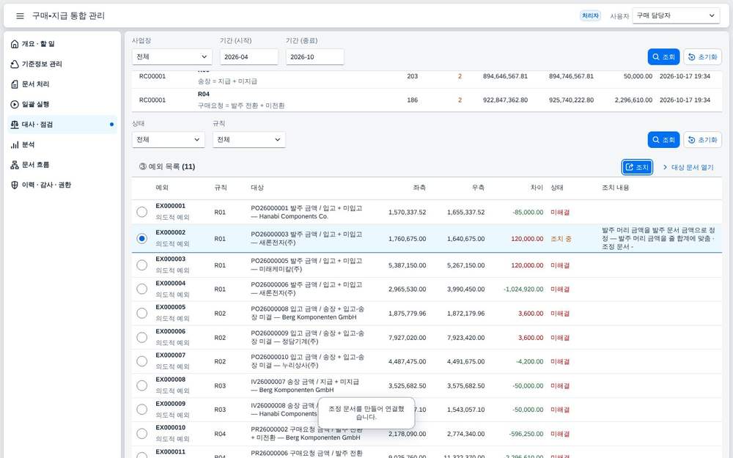Click the 조회 button beside the 상태 filter

pos(663,140)
